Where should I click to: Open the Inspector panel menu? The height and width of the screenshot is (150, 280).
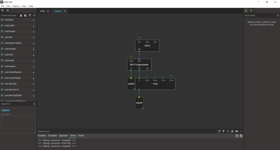tap(34, 104)
